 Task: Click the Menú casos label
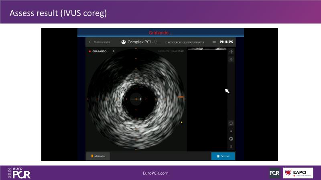tap(102, 42)
